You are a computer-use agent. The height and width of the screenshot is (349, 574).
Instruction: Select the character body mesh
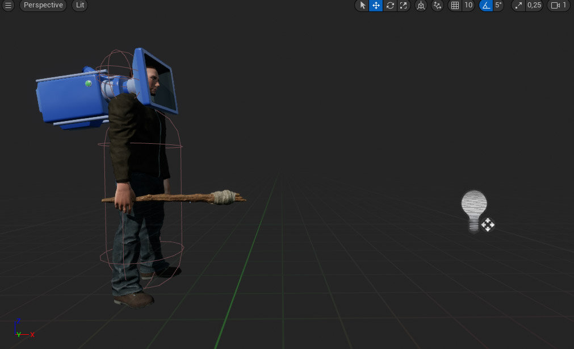point(141,147)
